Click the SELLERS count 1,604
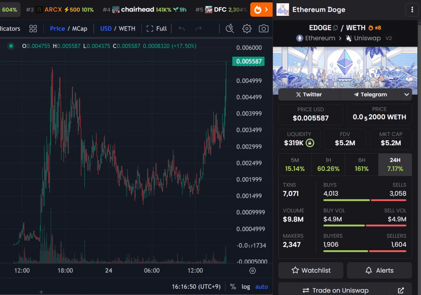Screen dimensions: 421x295 click(x=399, y=244)
